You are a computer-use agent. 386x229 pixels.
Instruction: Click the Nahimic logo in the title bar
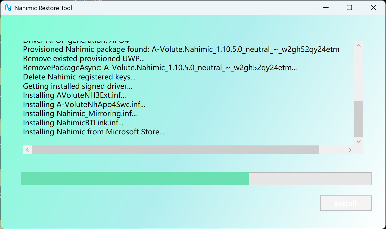click(x=8, y=8)
